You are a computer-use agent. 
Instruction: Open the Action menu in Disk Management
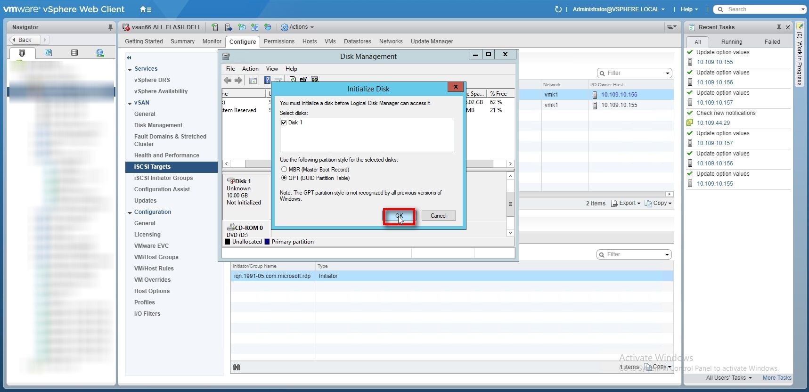(x=250, y=69)
